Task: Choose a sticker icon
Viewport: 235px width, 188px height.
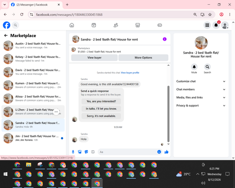Action: pos(86,152)
